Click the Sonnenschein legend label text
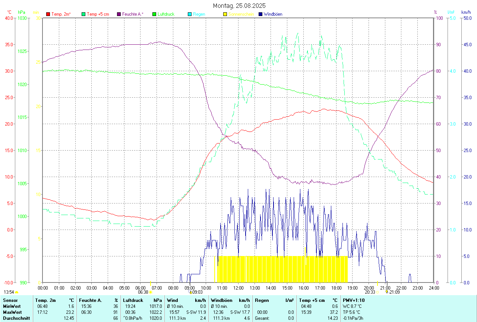Viewport: 477px width, 322px height. pyautogui.click(x=241, y=14)
